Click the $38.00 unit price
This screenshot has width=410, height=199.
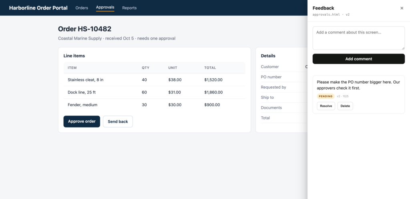[x=175, y=80]
